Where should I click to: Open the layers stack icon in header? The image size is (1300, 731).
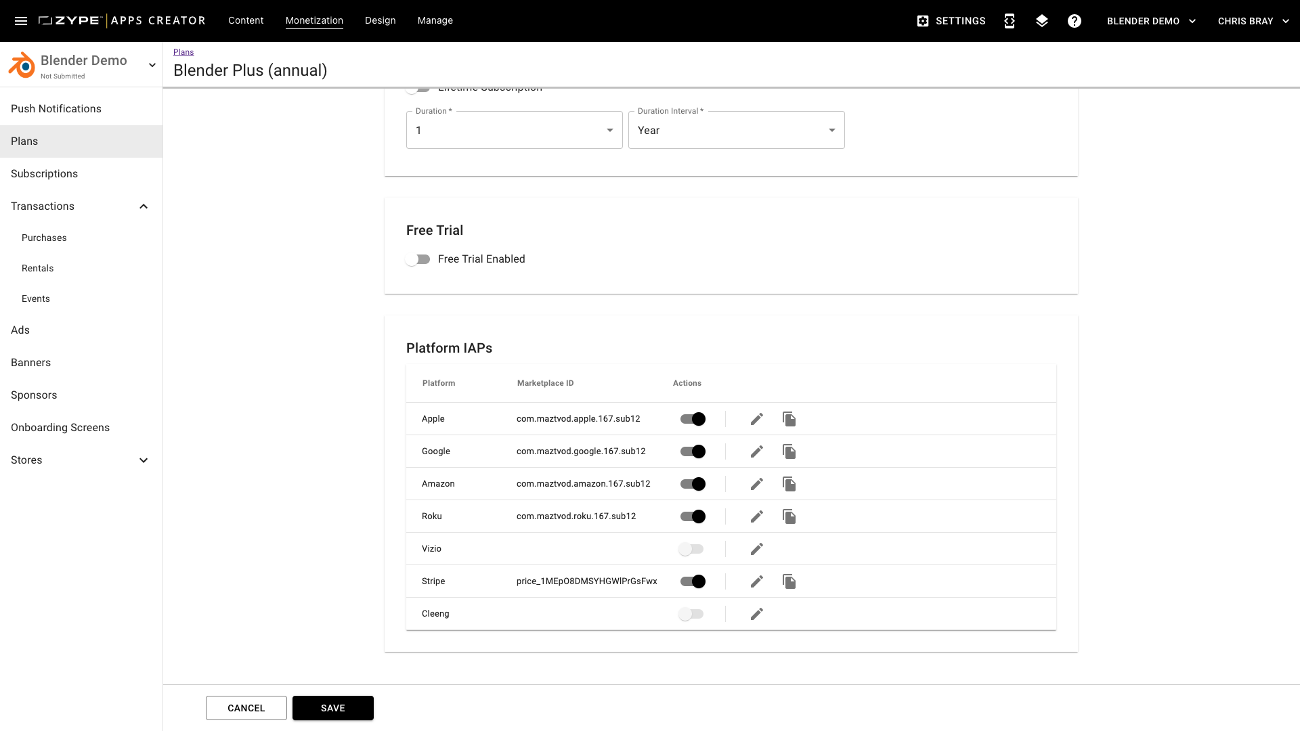(1042, 21)
